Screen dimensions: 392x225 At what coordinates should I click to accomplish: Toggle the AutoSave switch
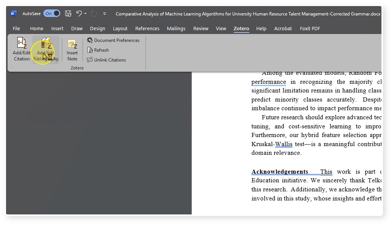pyautogui.click(x=52, y=14)
